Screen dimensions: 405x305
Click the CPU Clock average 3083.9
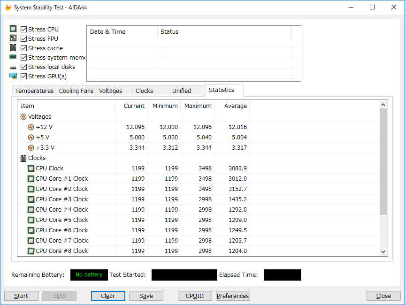237,168
